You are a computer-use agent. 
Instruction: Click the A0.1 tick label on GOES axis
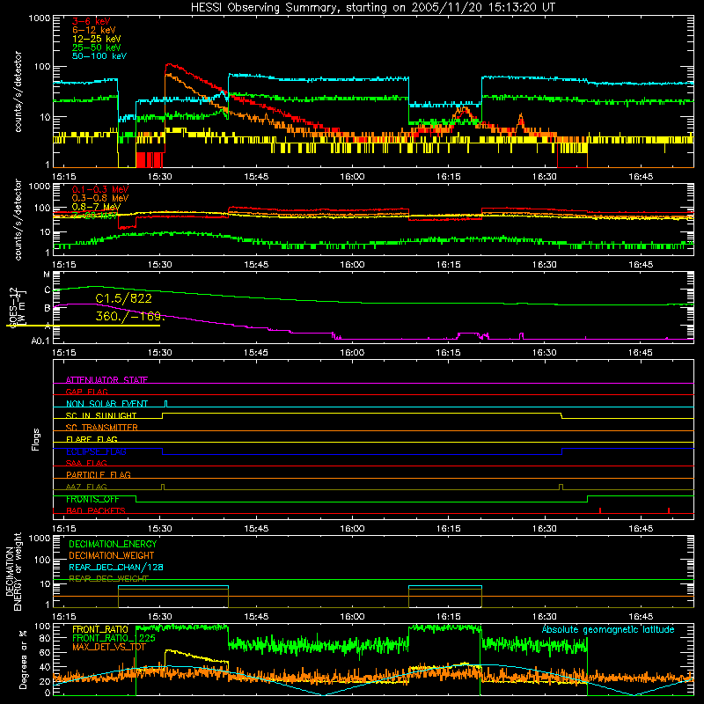(40, 341)
